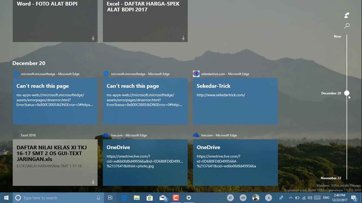The height and width of the screenshot is (203, 362).
Task: Open the OneDrive card with photo.jpg URL
Action: [x=145, y=162]
